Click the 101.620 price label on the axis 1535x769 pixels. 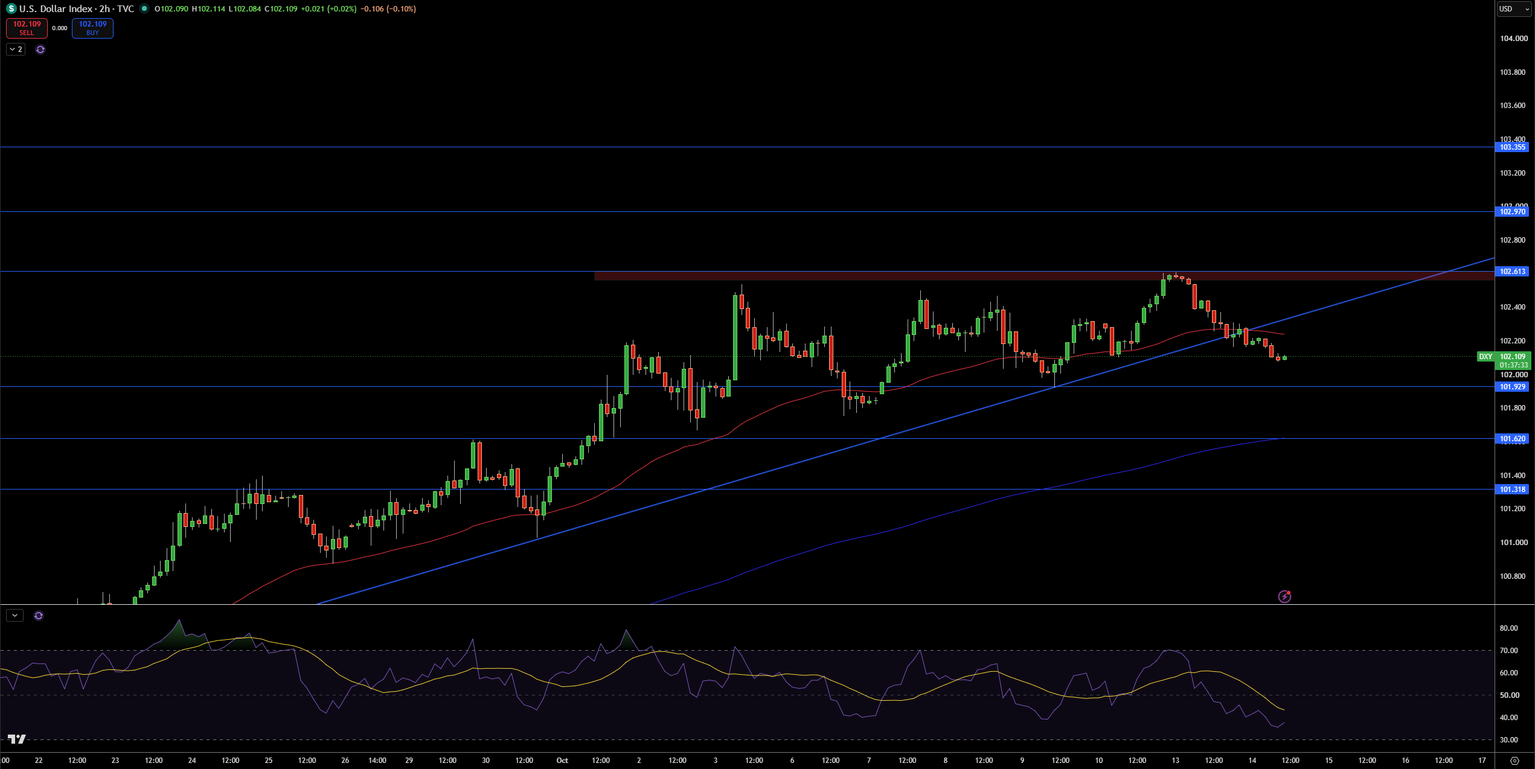[x=1512, y=439]
